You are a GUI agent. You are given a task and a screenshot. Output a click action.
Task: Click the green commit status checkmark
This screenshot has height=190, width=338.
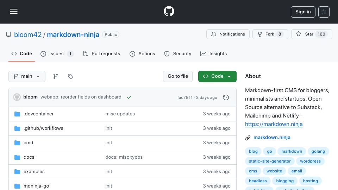(129, 97)
